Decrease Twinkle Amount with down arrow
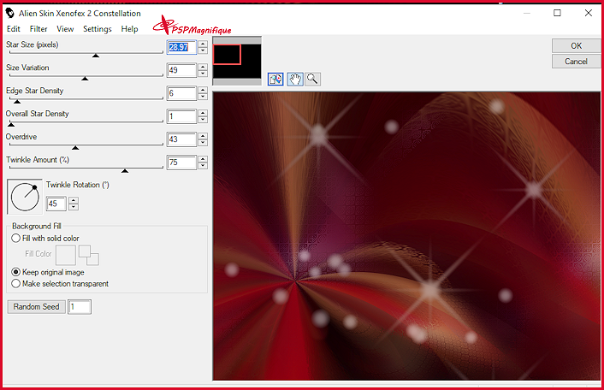 click(x=203, y=166)
